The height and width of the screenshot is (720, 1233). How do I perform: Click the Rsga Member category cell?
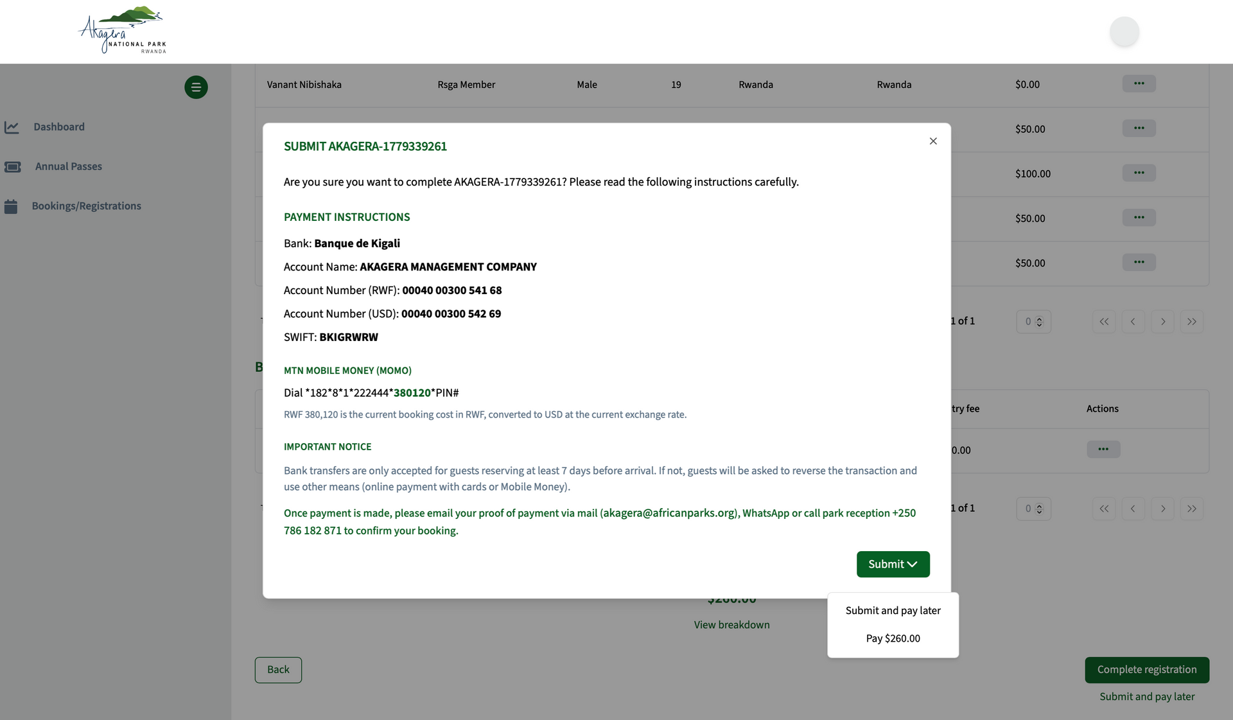click(x=466, y=85)
